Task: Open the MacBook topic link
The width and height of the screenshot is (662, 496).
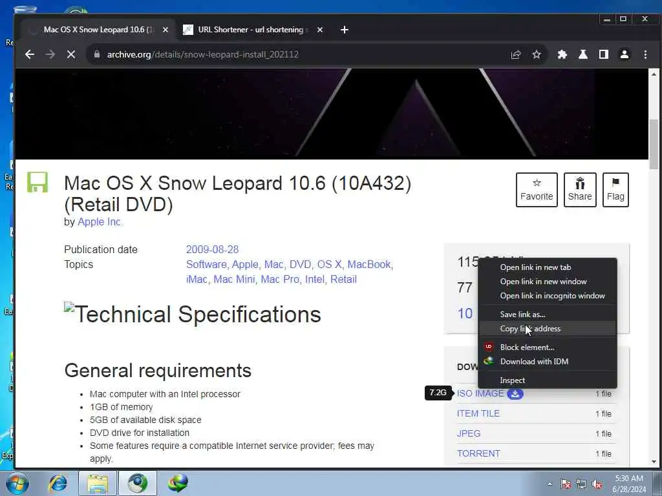Action: [x=369, y=264]
